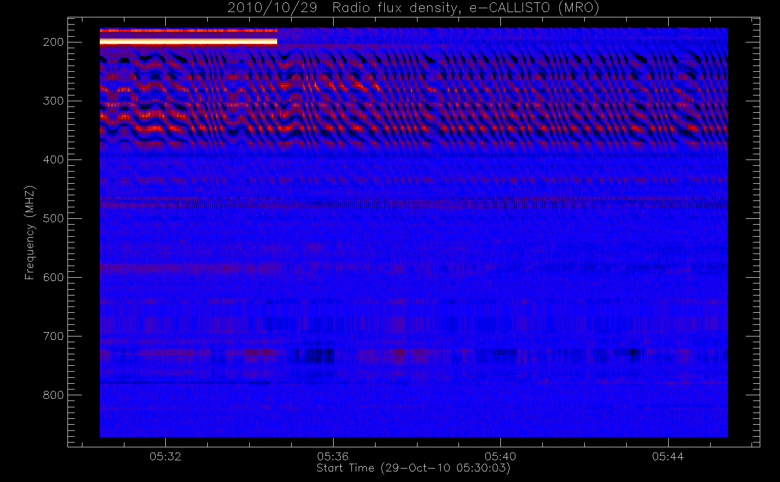This screenshot has height=482, width=780.
Task: Click the bright yellow-white band near 200 MHz
Action: [188, 41]
